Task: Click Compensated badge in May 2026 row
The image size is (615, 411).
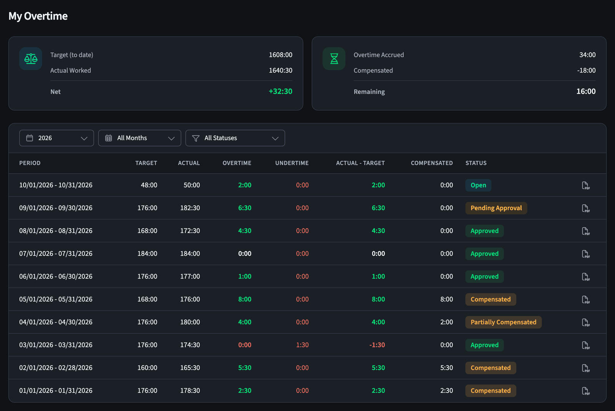Action: pos(490,299)
